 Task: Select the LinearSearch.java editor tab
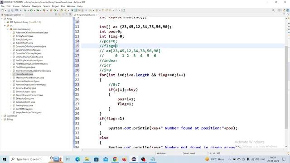tap(86, 15)
